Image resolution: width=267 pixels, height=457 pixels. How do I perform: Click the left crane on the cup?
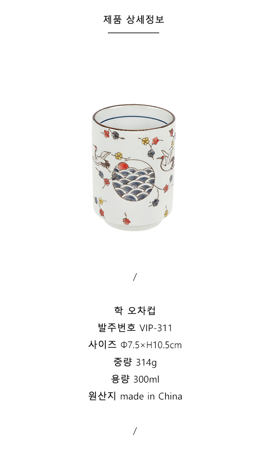pos(101,158)
